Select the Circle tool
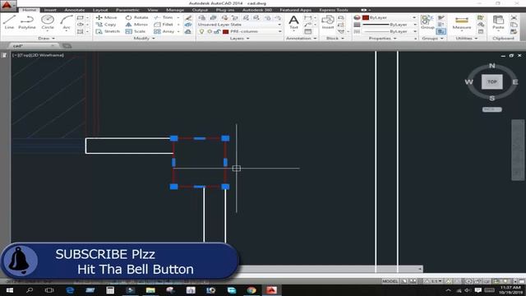The image size is (526, 296). coord(48,22)
